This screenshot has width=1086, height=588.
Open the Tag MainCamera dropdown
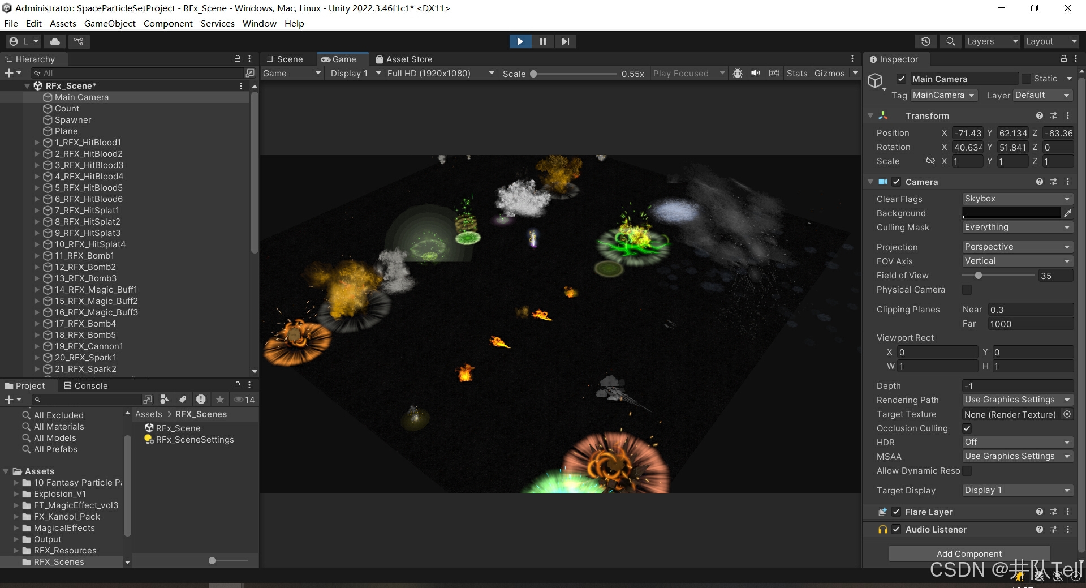pos(944,95)
